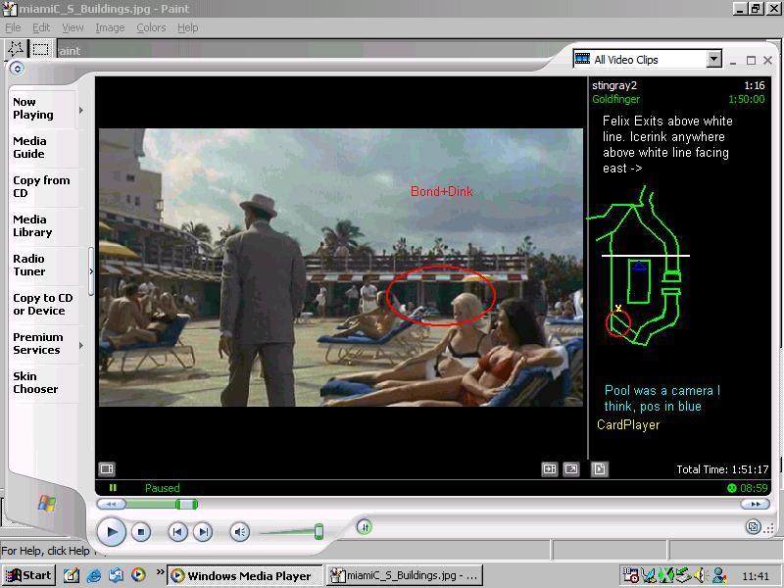
Task: Click the seek bar position handle
Action: coord(187,504)
